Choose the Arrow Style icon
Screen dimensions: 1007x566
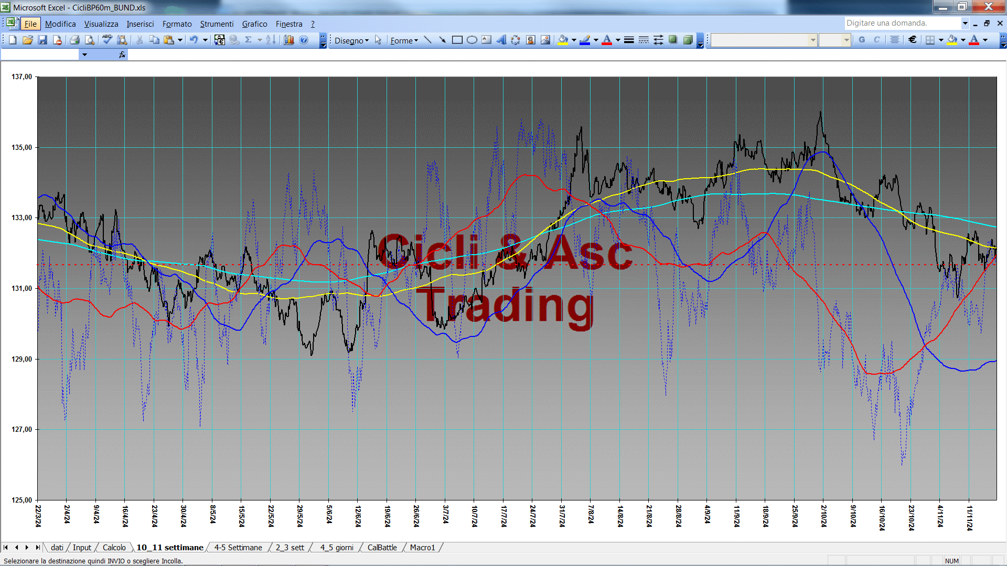coord(658,40)
